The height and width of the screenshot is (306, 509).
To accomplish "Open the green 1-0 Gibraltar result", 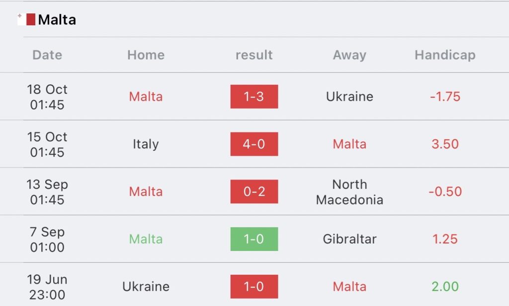I will pyautogui.click(x=254, y=239).
